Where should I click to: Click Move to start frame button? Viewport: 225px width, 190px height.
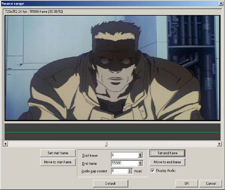(58, 162)
